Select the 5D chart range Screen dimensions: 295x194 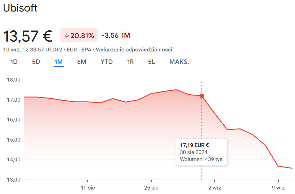tap(36, 62)
